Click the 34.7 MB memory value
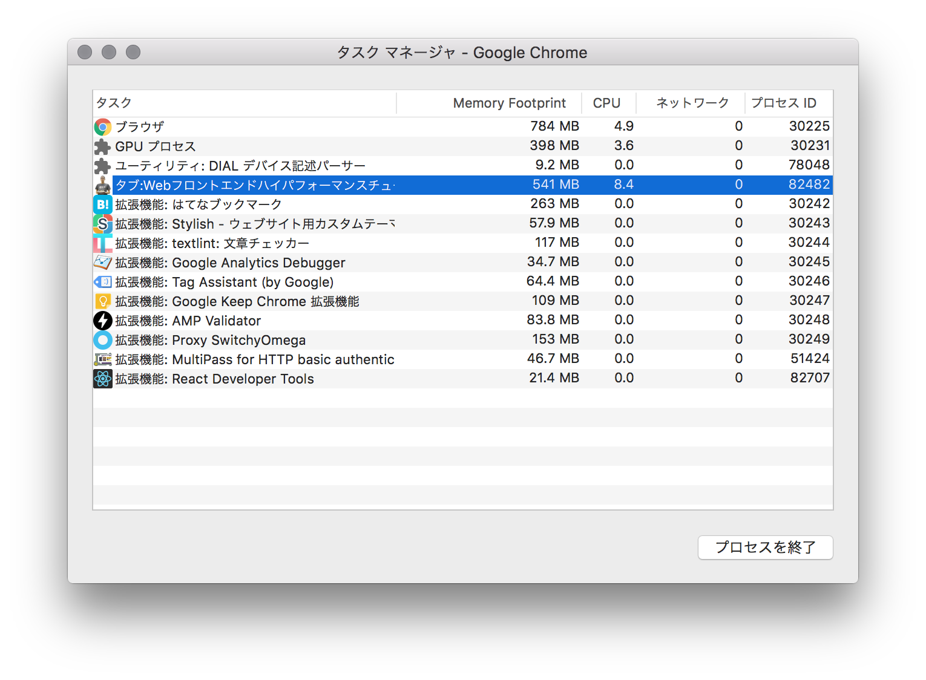The image size is (926, 680). [x=553, y=262]
